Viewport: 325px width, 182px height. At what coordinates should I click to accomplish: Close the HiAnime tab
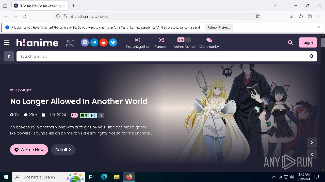click(64, 6)
